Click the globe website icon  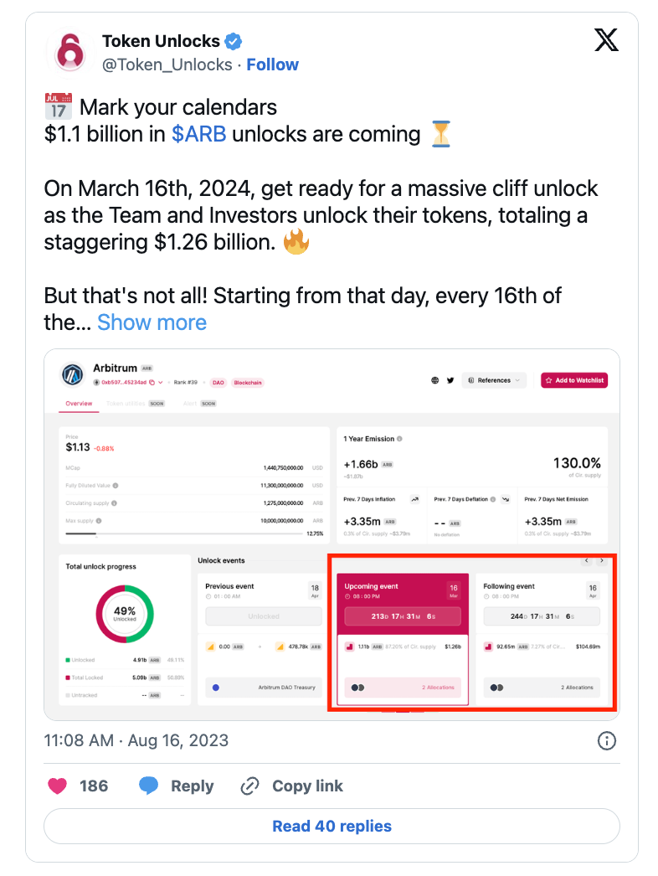click(434, 380)
